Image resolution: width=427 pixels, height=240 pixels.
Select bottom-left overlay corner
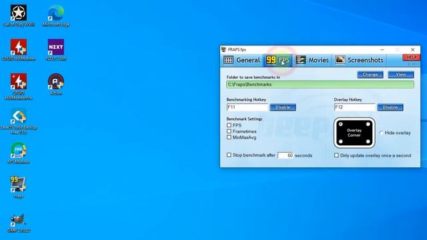click(x=341, y=141)
